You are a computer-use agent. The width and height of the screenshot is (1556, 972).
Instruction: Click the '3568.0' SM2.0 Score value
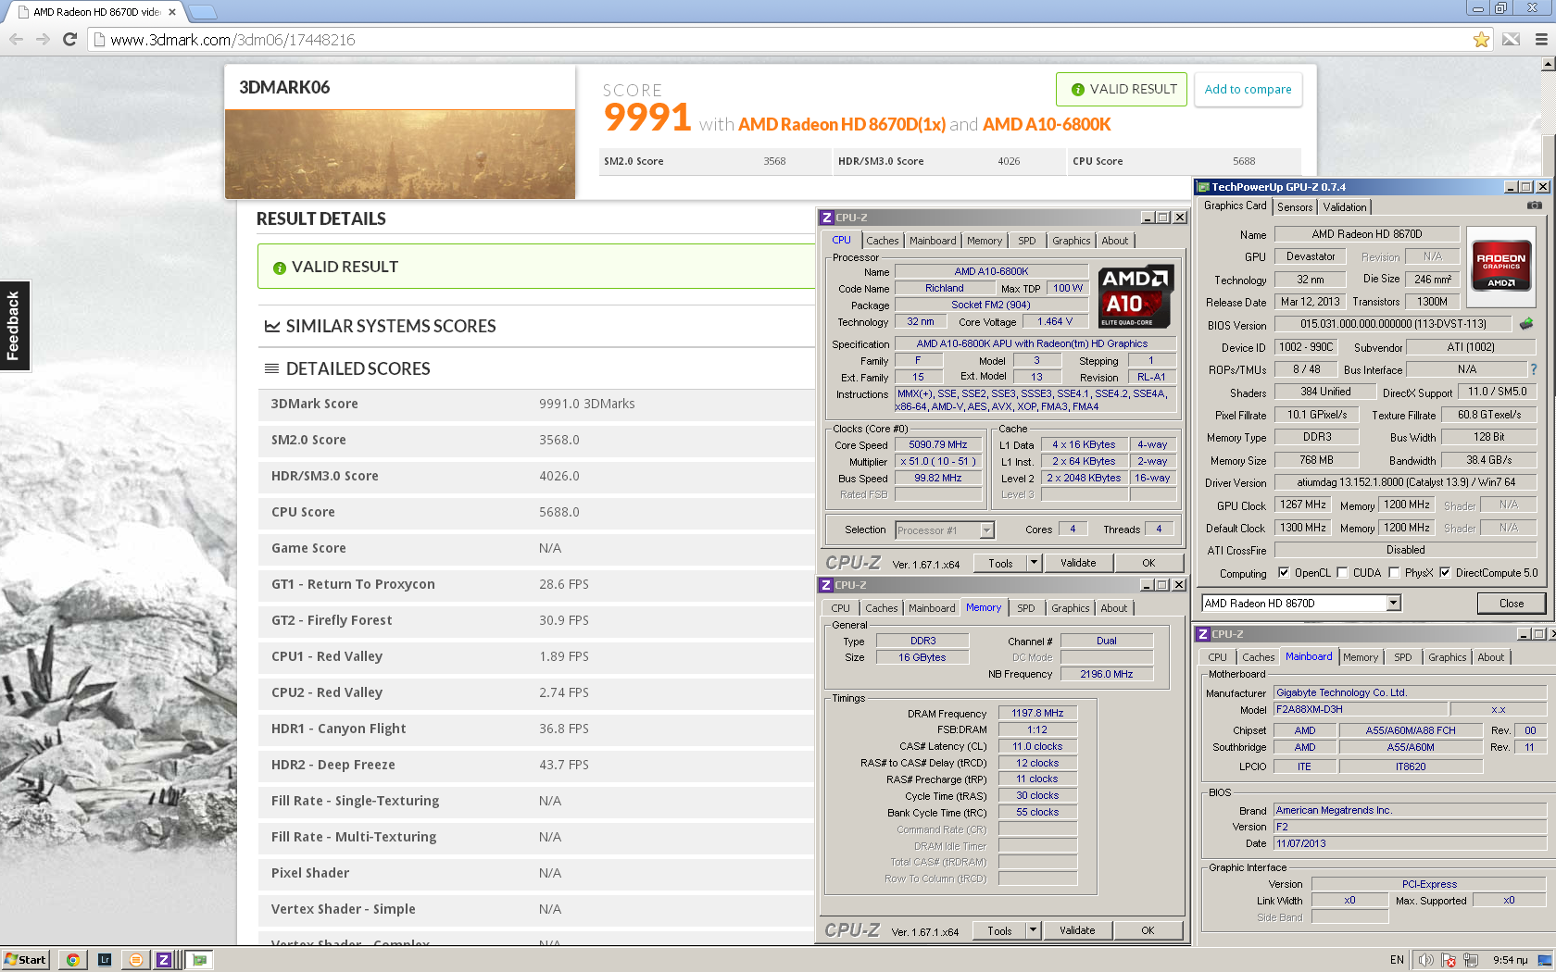point(559,440)
